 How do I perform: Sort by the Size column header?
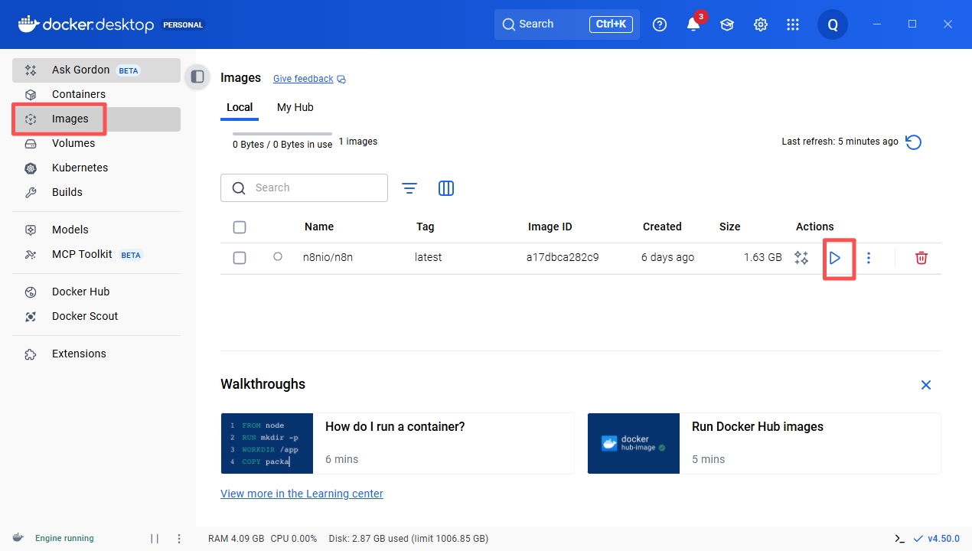(730, 227)
